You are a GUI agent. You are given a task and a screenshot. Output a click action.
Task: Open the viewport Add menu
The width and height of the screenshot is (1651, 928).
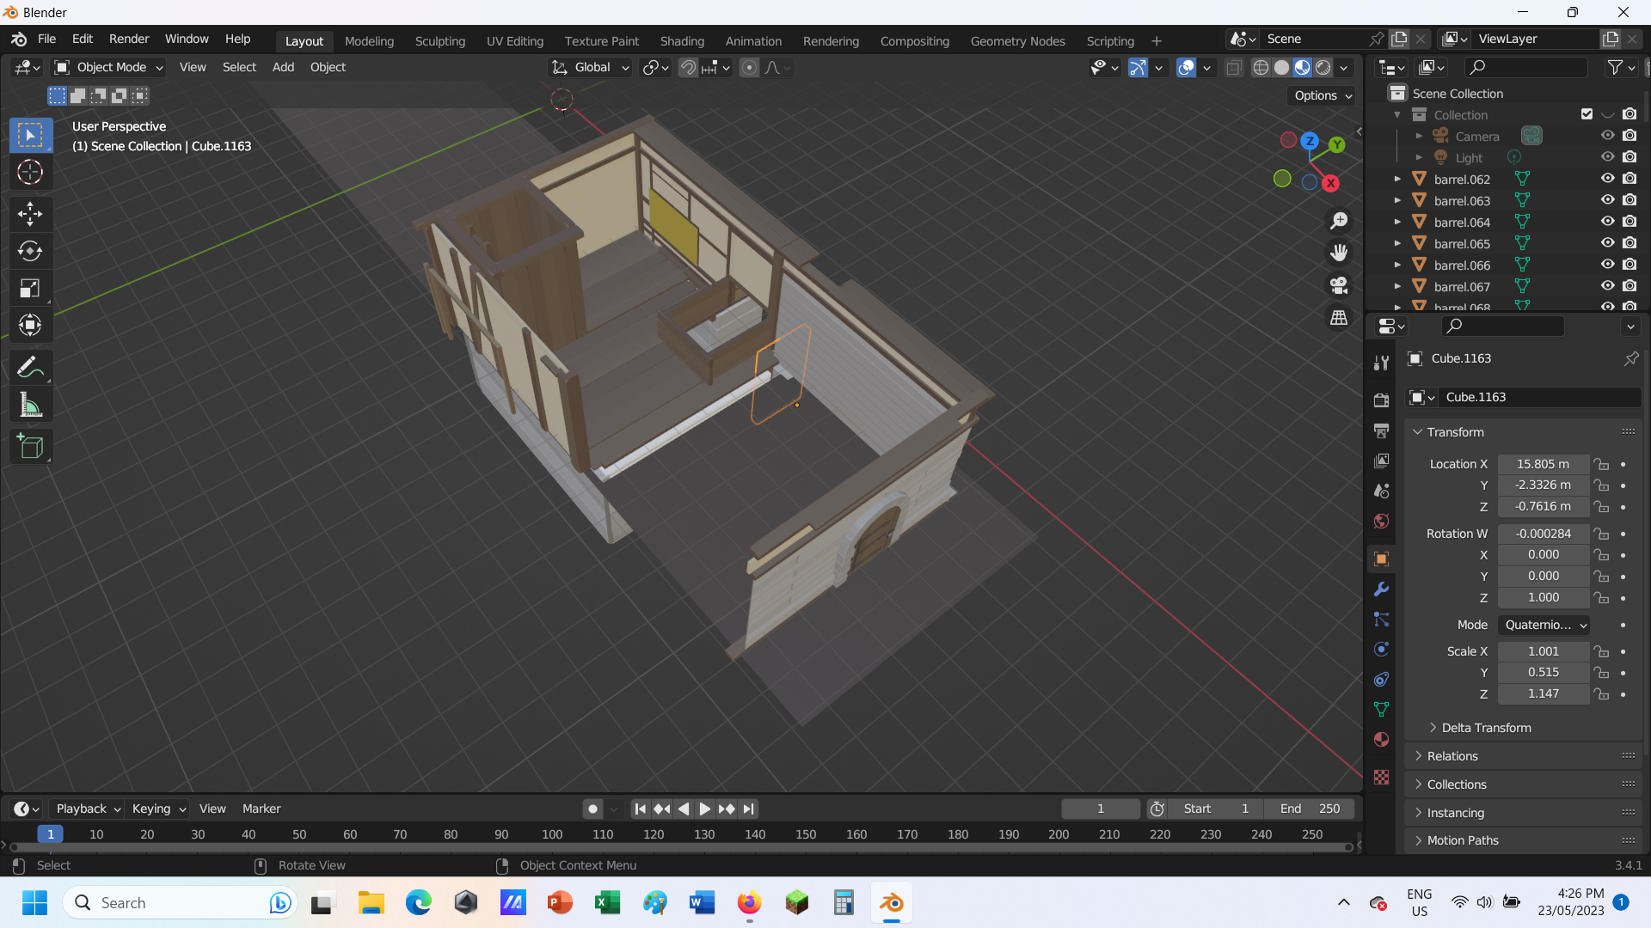pos(283,67)
